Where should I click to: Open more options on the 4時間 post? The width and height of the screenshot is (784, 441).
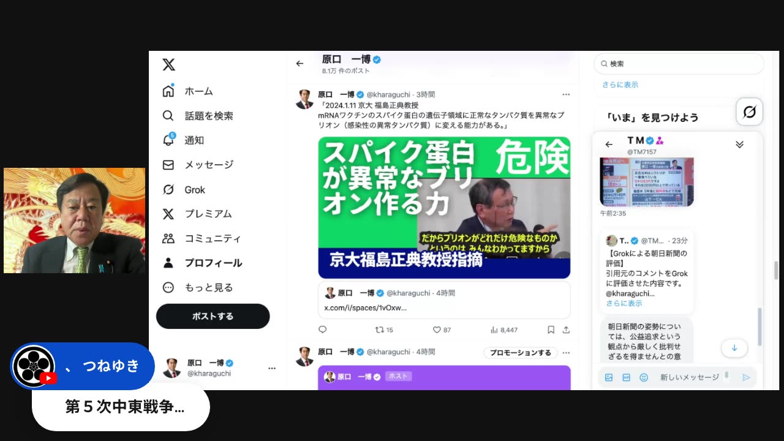click(x=566, y=352)
